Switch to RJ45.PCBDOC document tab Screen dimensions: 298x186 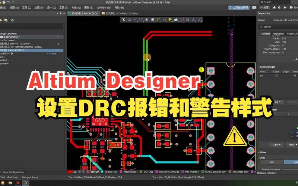[84, 13]
